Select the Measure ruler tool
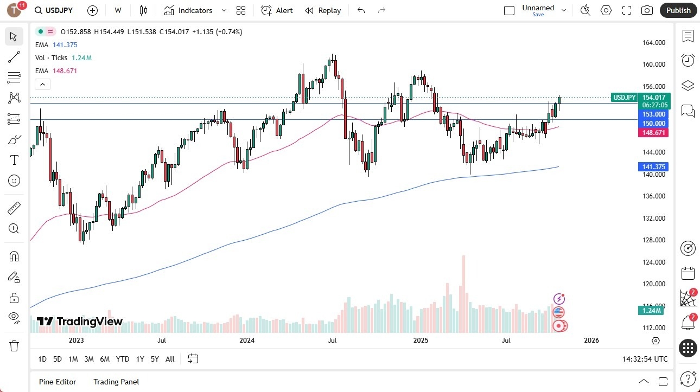Image resolution: width=700 pixels, height=392 pixels. pos(14,208)
